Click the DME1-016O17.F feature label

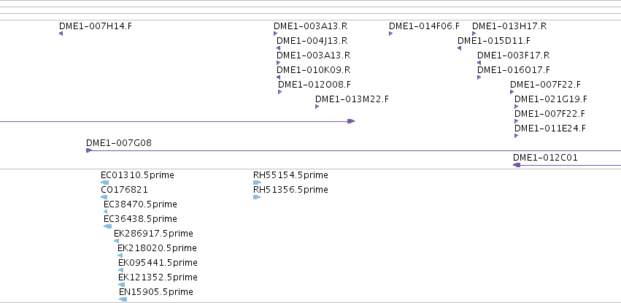point(514,70)
